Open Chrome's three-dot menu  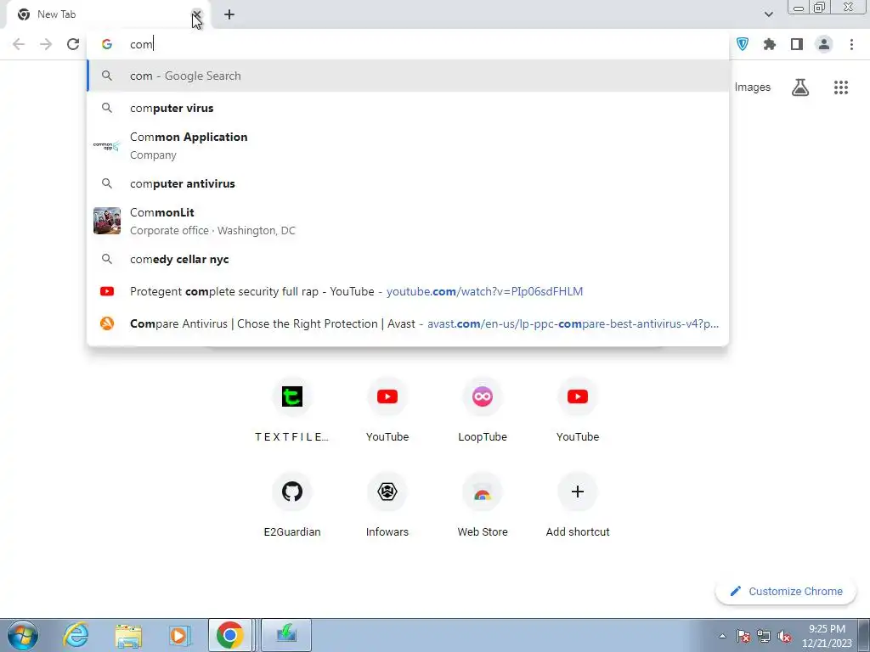851,44
